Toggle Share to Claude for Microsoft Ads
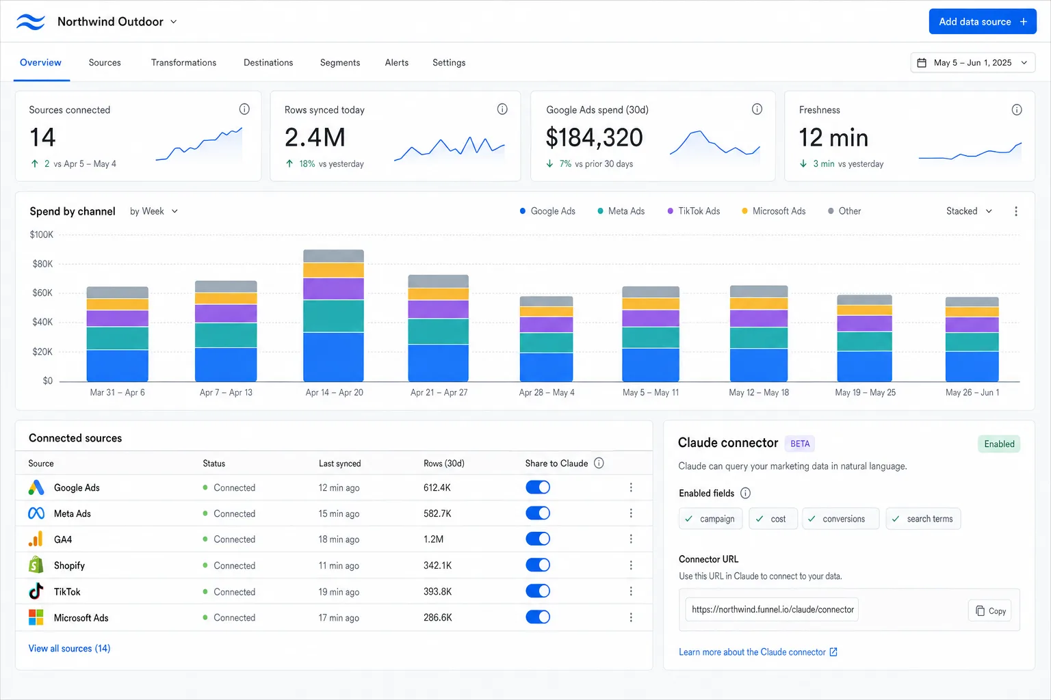 click(x=538, y=617)
